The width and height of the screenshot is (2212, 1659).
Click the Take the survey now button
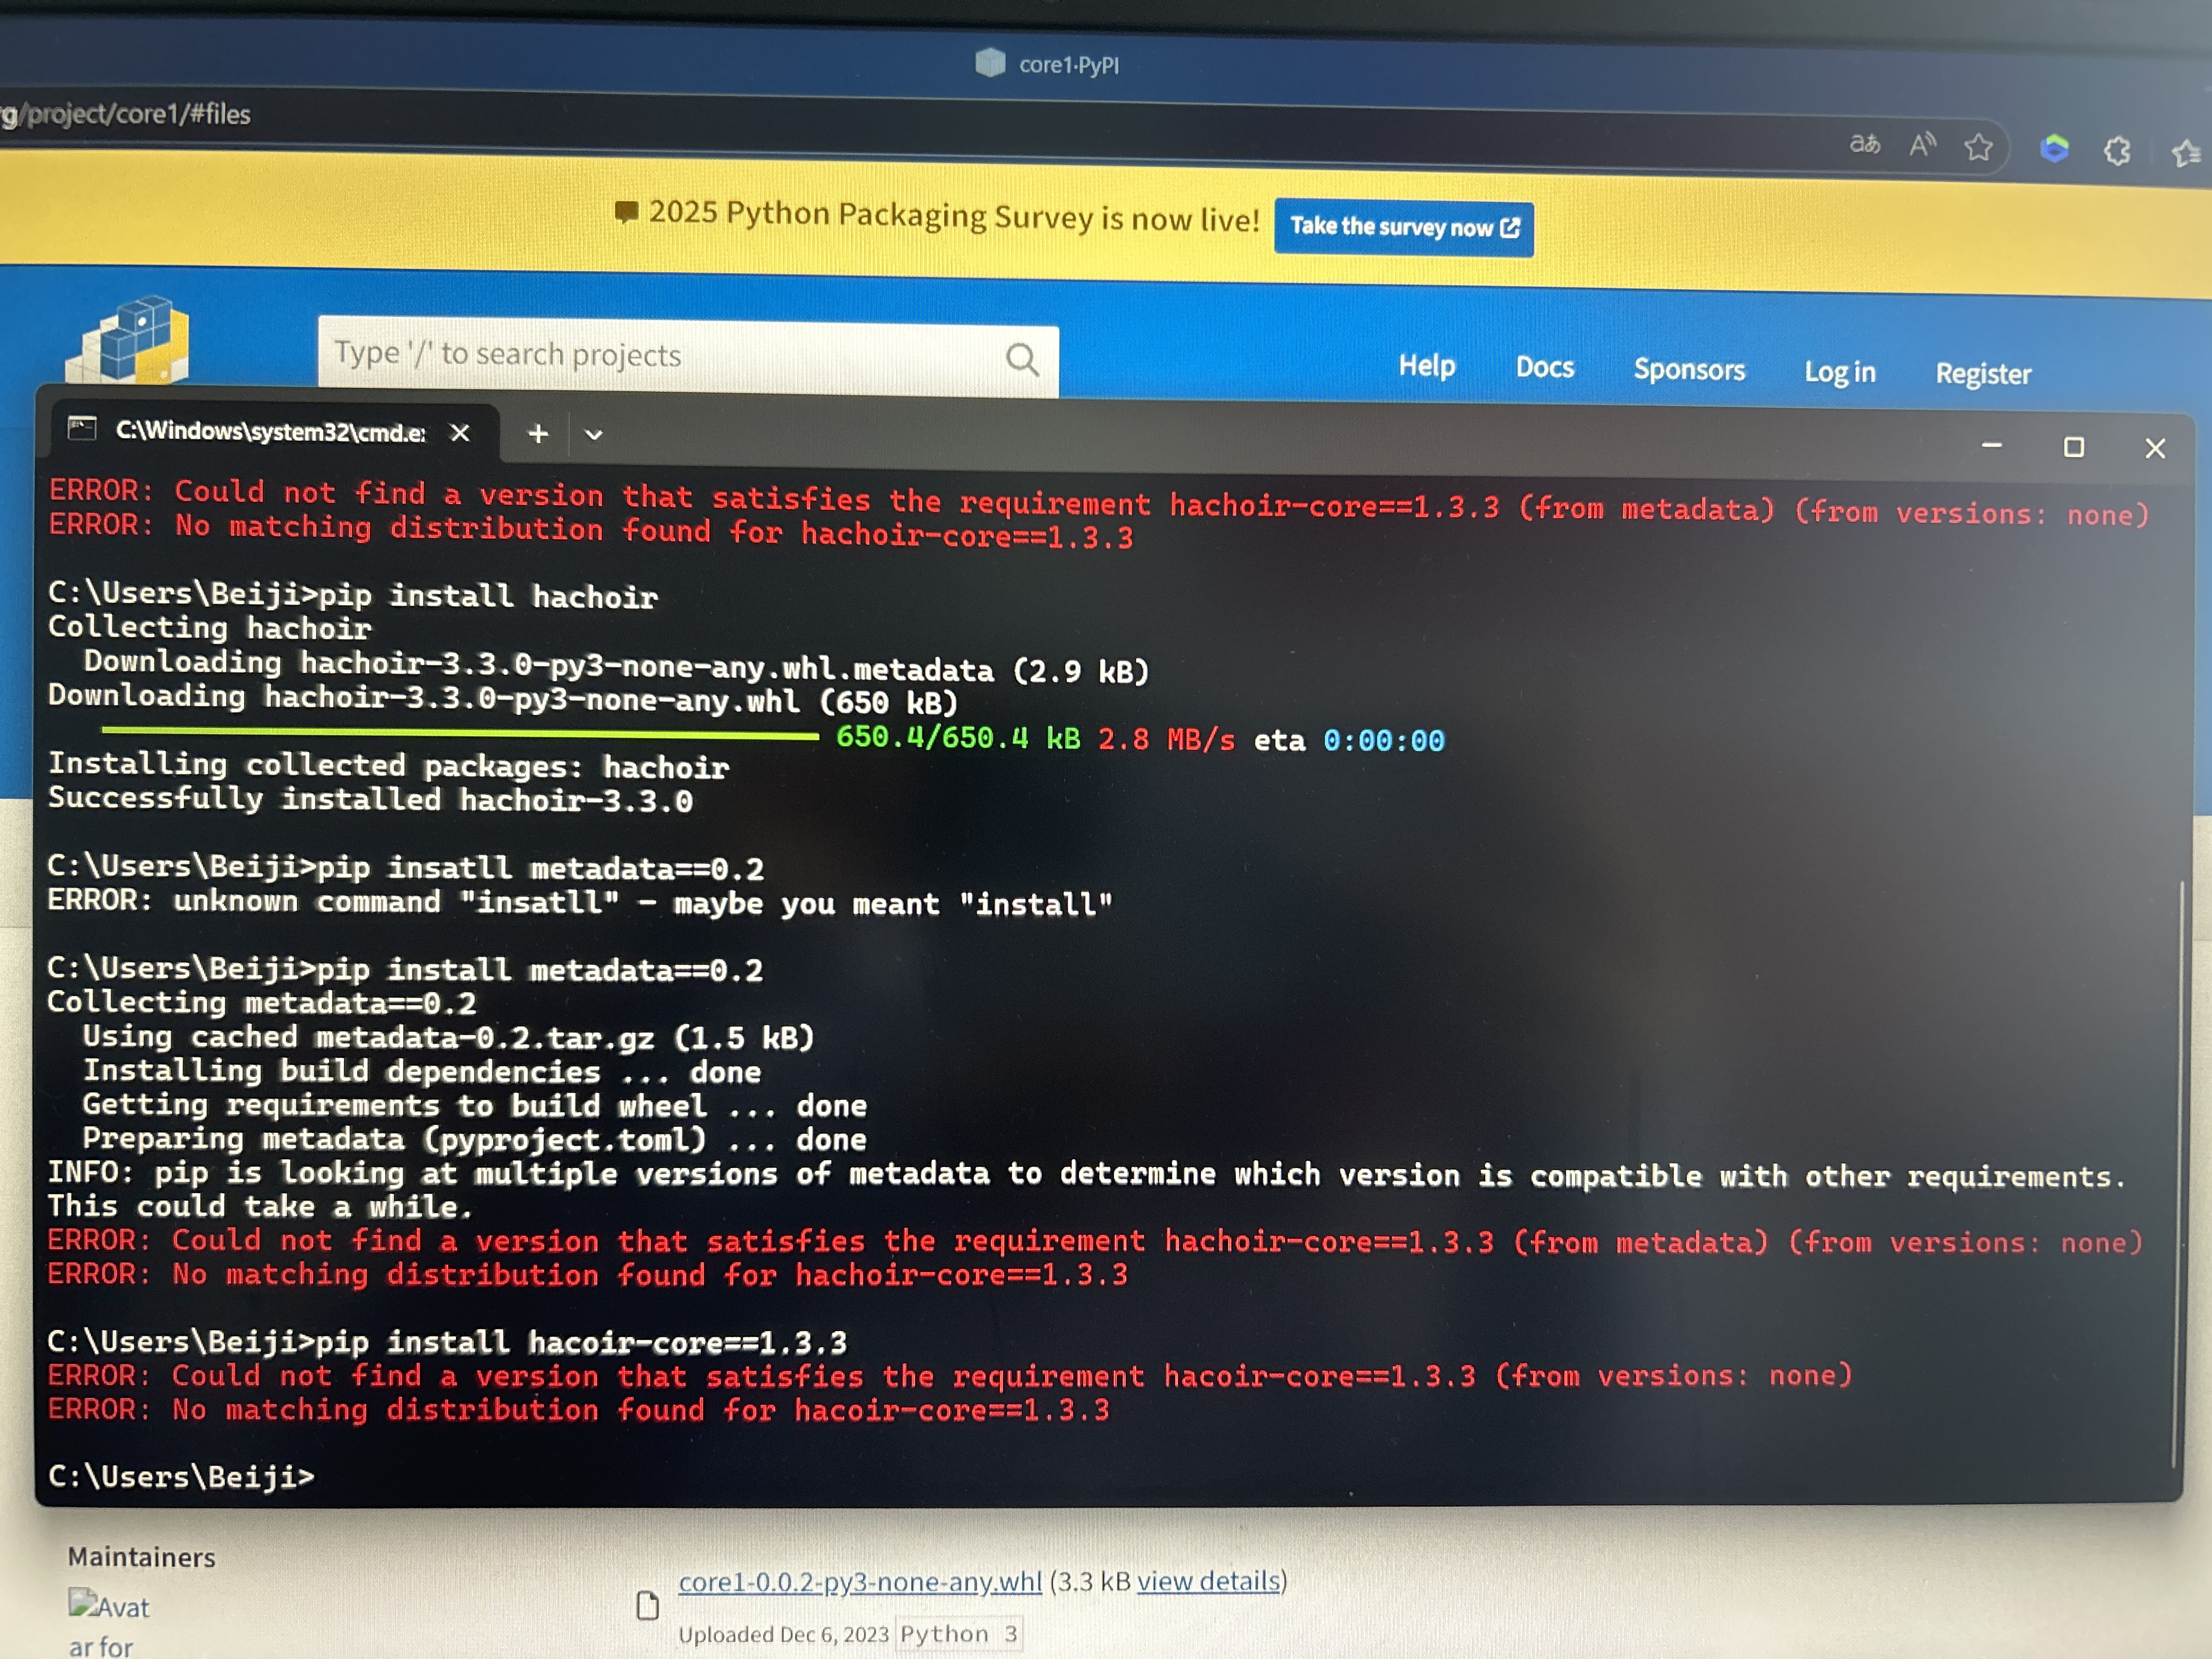click(x=1404, y=227)
